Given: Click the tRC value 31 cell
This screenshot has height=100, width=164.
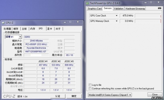Looking at the screenshot, I should tap(69, 83).
